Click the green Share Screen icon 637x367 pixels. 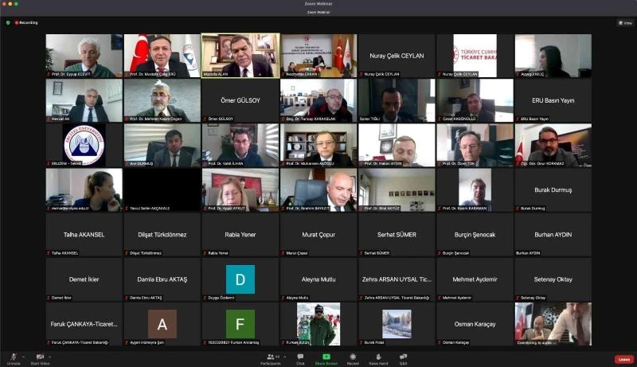click(x=326, y=357)
